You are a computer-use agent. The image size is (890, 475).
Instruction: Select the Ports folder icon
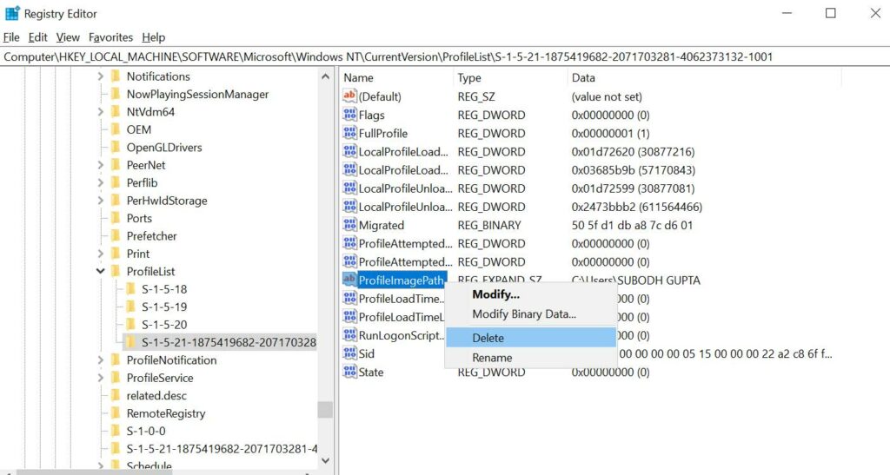(x=116, y=218)
